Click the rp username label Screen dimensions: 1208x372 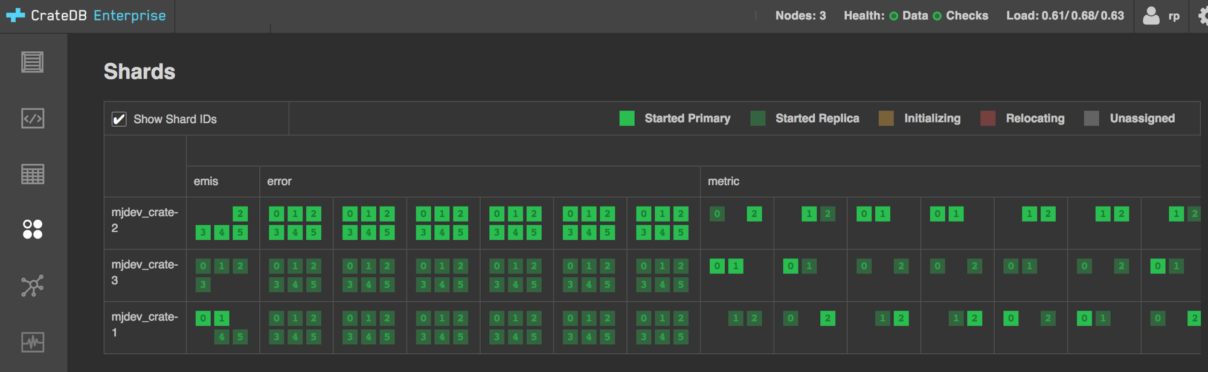click(1174, 16)
